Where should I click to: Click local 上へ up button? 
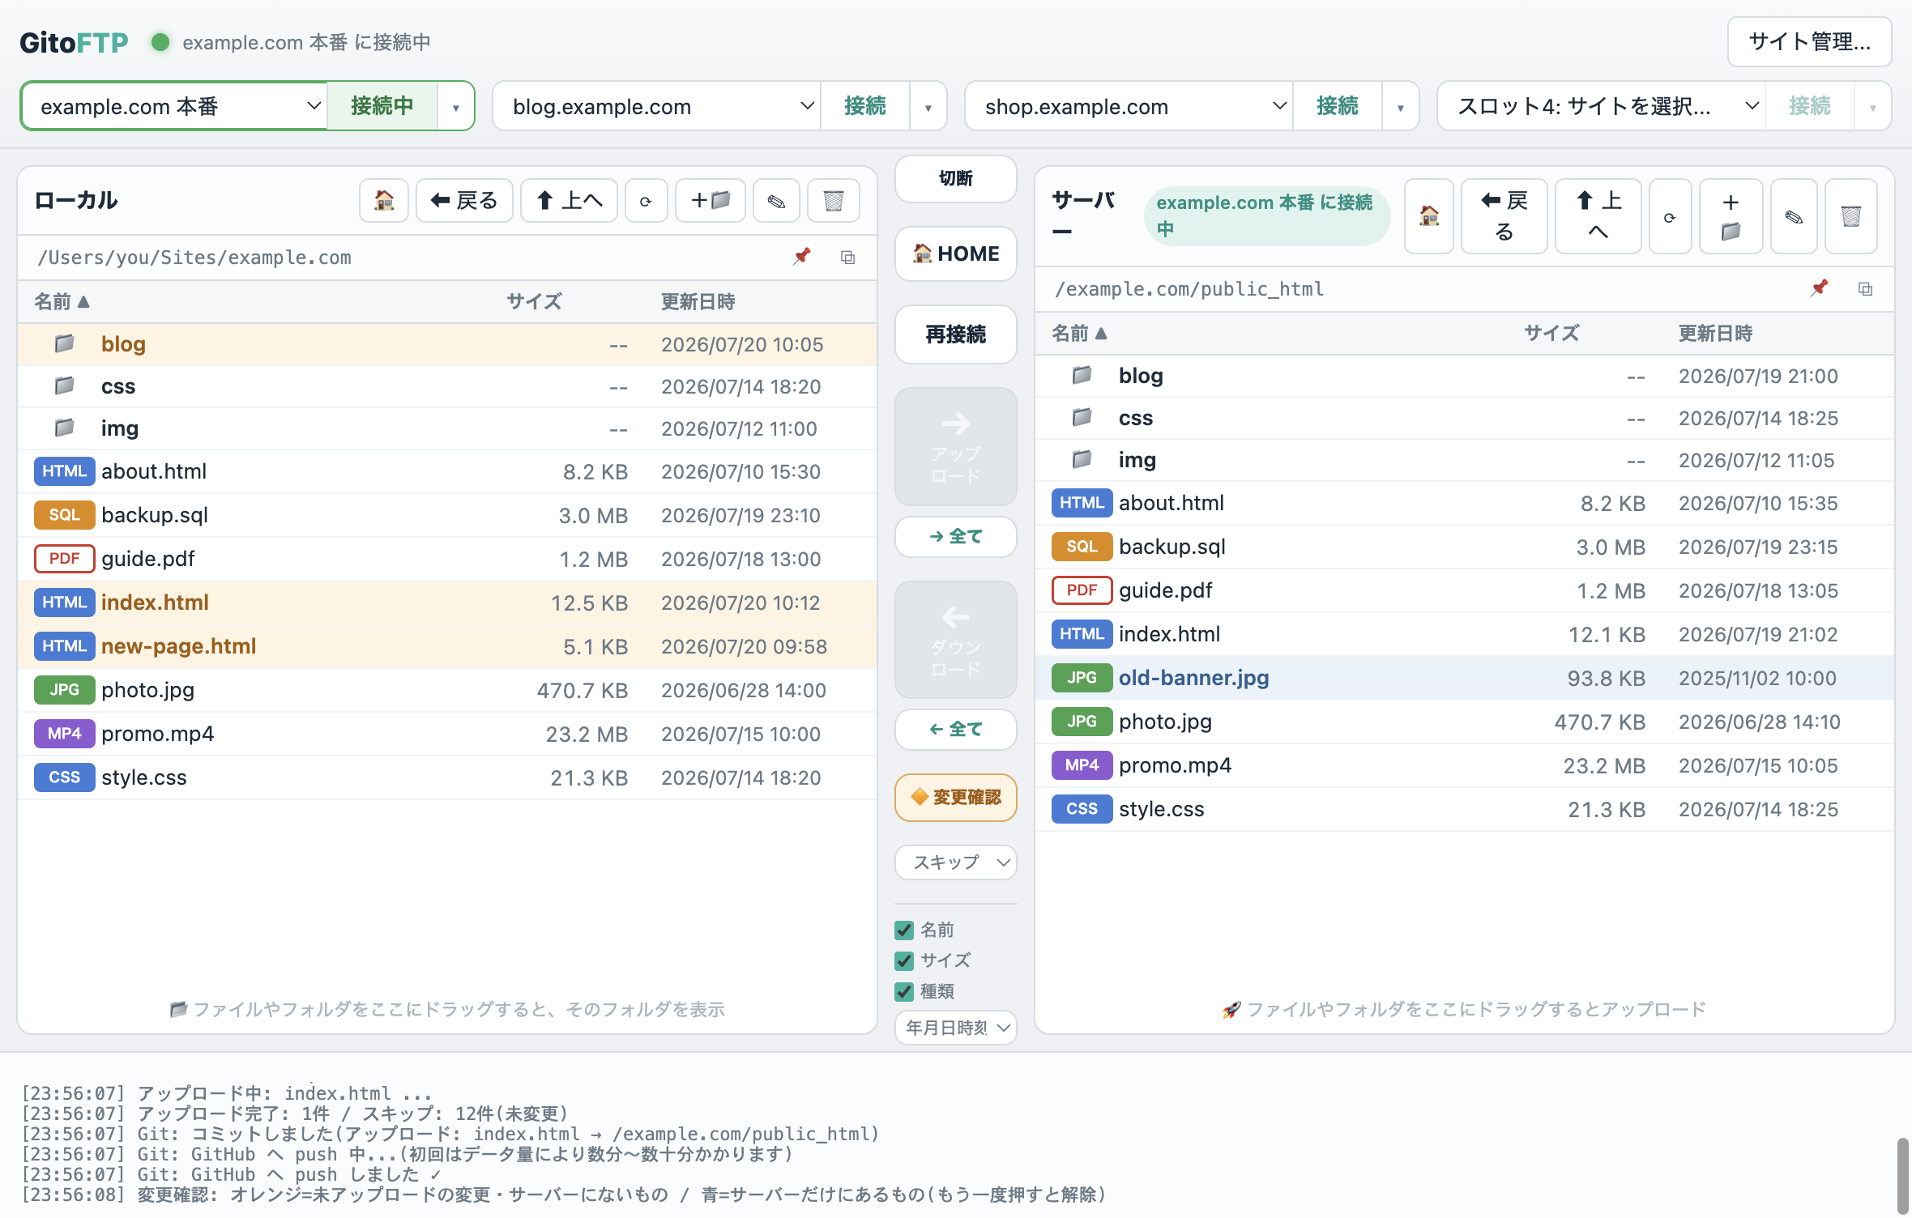tap(570, 200)
